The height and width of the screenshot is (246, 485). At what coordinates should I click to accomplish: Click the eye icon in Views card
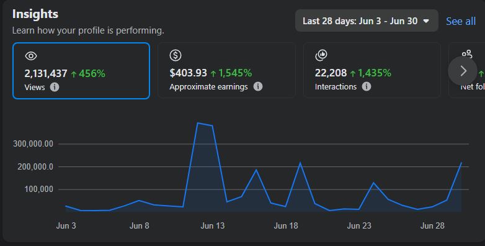(x=31, y=56)
